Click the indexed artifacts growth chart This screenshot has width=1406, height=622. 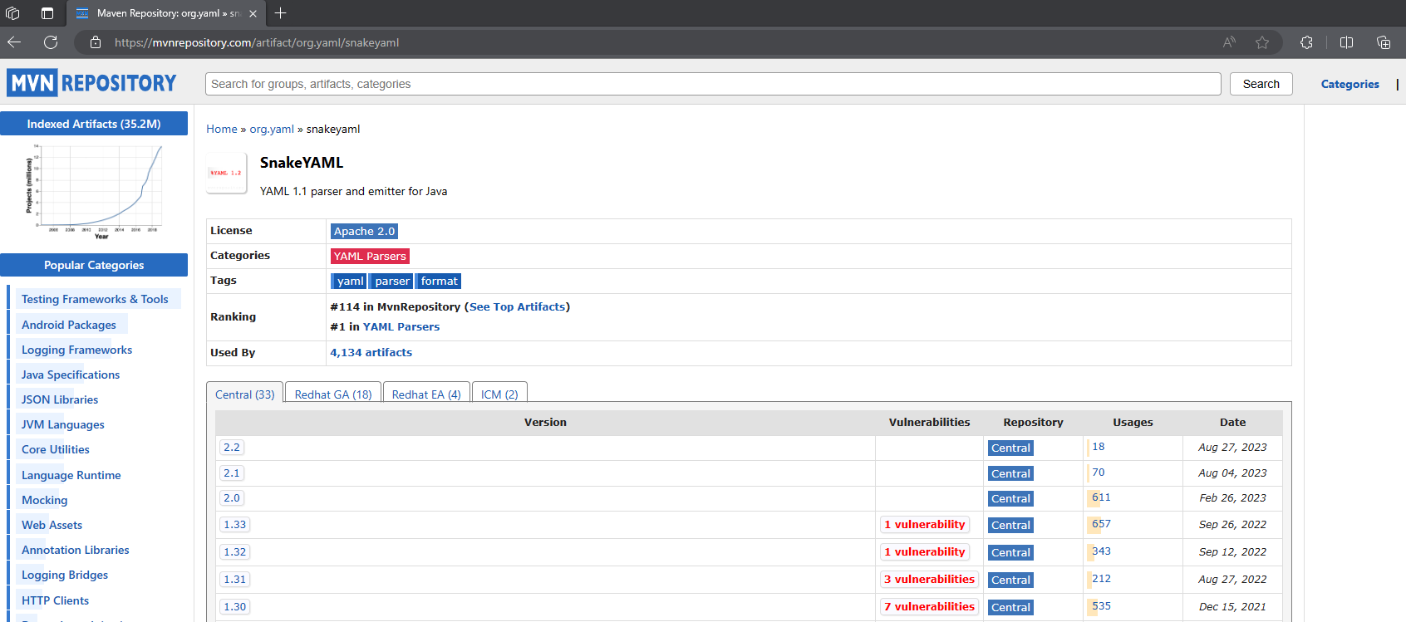tap(94, 192)
